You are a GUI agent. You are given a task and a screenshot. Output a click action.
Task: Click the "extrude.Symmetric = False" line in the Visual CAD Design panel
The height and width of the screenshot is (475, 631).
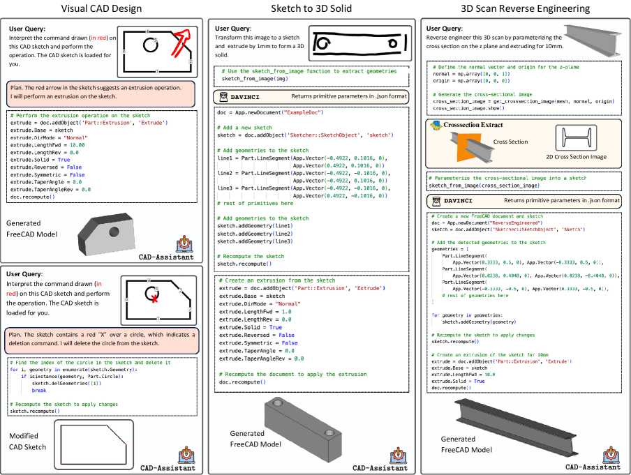[47, 174]
